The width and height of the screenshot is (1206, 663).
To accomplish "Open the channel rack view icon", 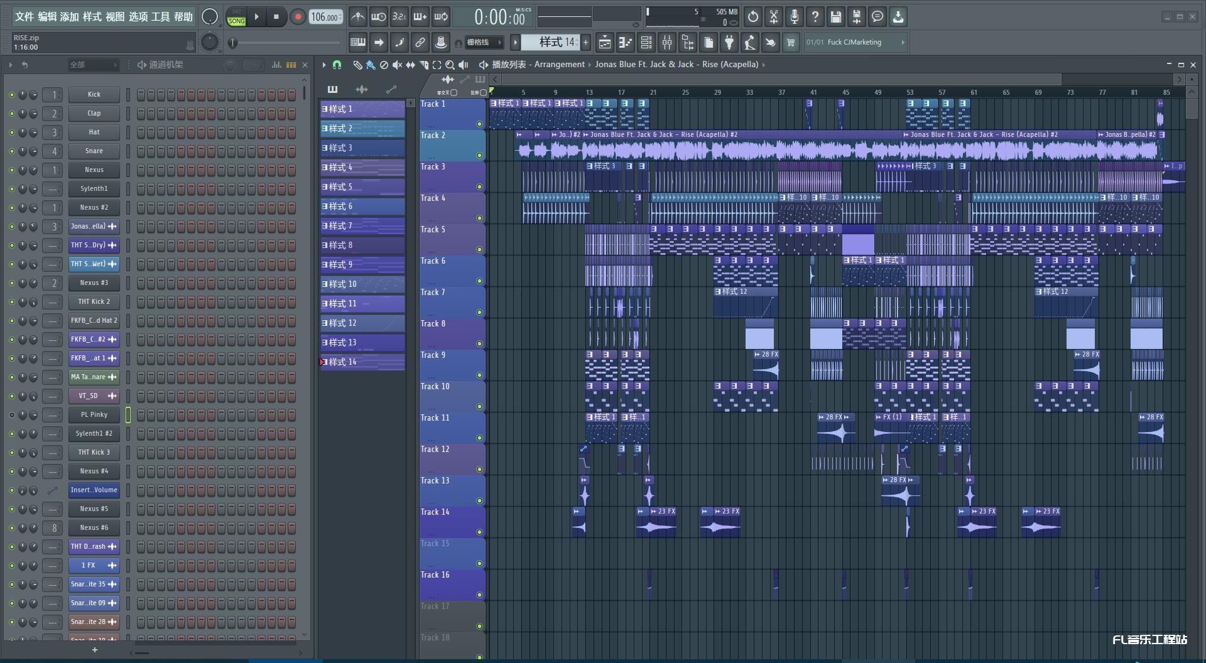I will (646, 43).
